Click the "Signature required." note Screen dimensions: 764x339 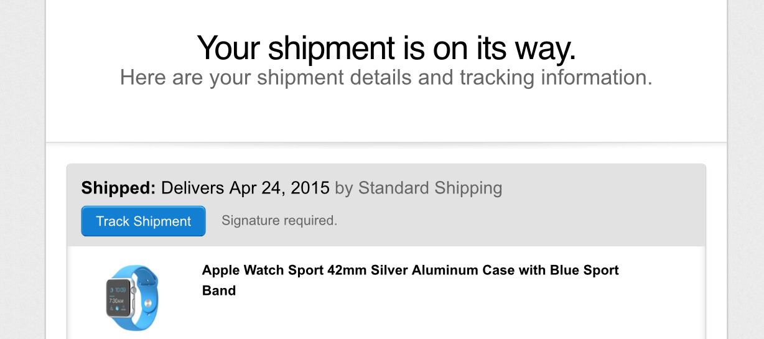point(279,220)
